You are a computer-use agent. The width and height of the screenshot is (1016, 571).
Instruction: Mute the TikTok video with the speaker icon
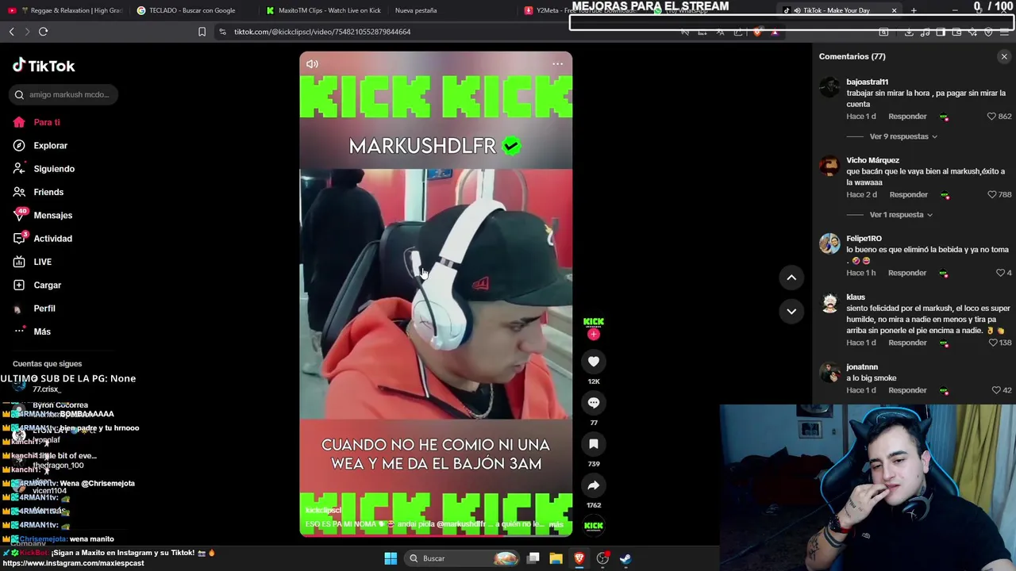pos(312,64)
